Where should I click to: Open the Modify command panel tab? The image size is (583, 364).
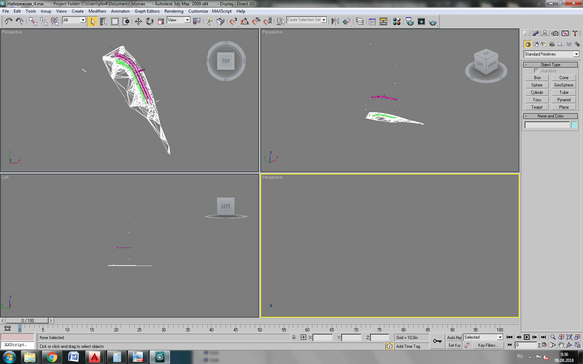[536, 34]
